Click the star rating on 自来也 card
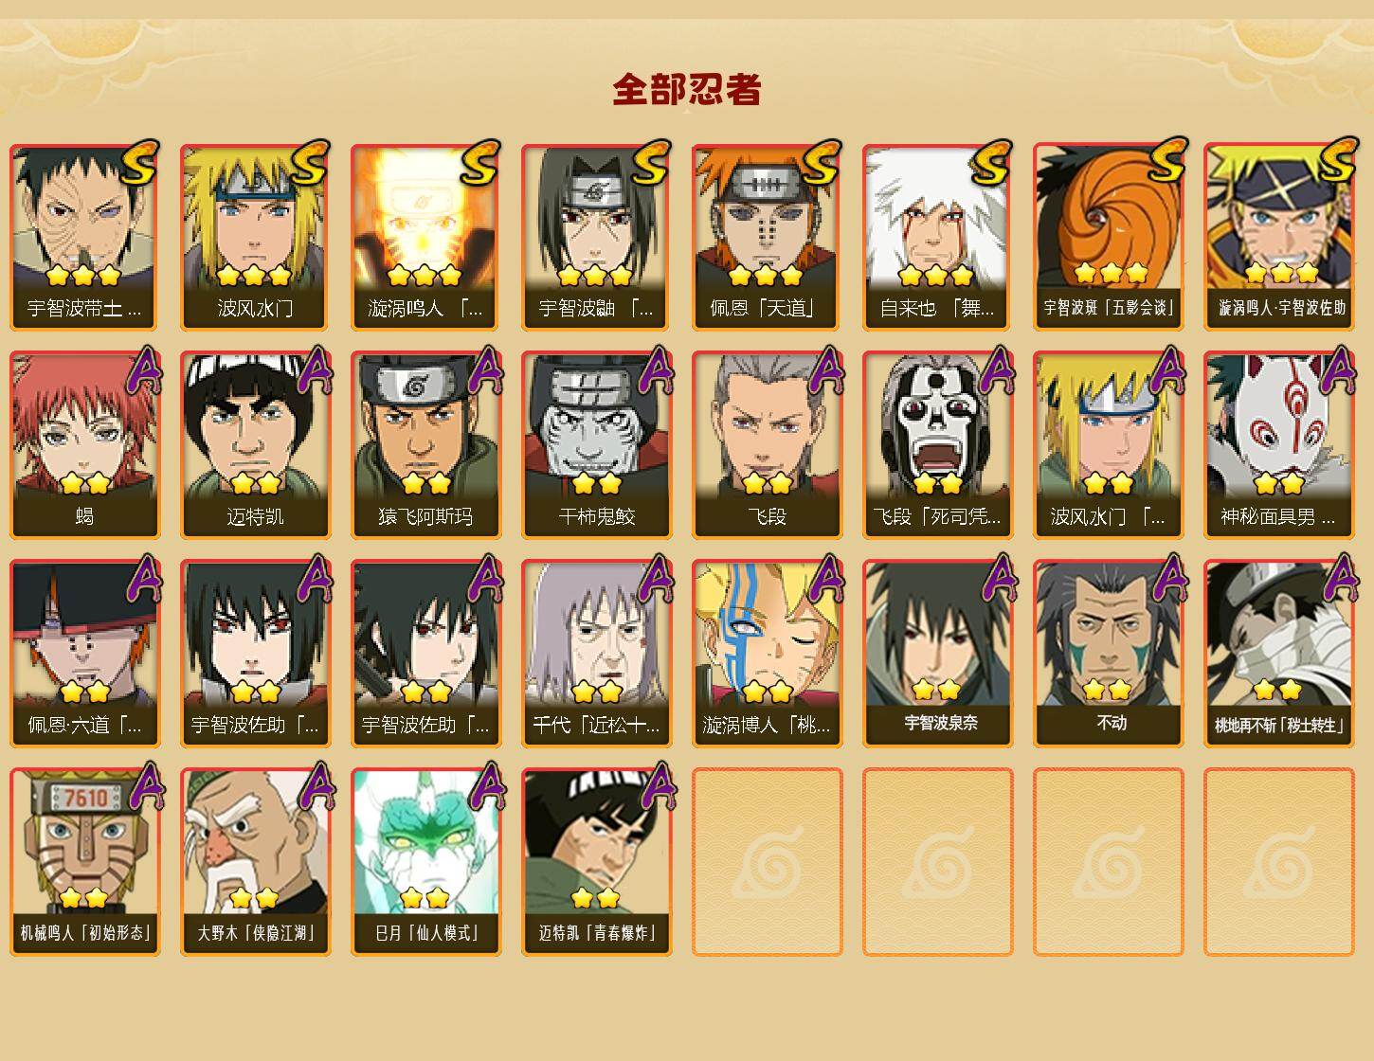 point(936,276)
